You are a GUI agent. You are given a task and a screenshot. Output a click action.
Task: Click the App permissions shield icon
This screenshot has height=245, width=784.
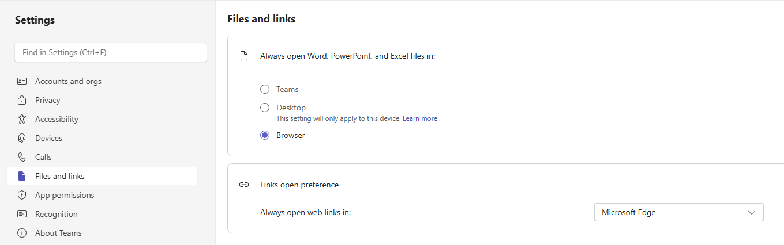22,195
